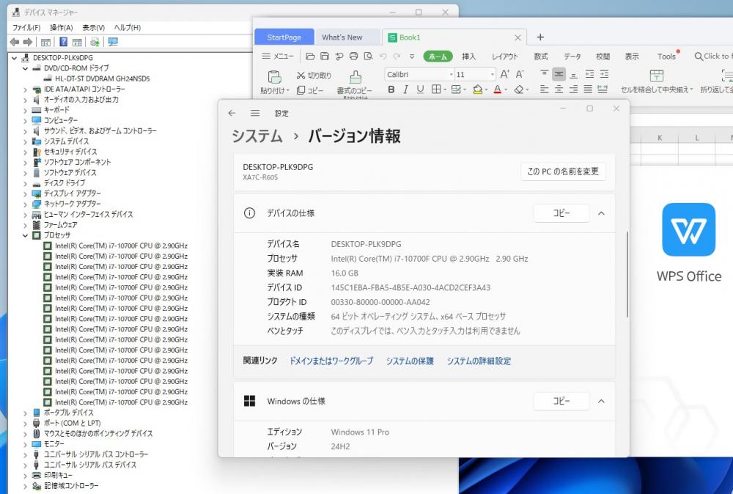
Task: Toggle Align text left in WPS
Action: click(544, 89)
